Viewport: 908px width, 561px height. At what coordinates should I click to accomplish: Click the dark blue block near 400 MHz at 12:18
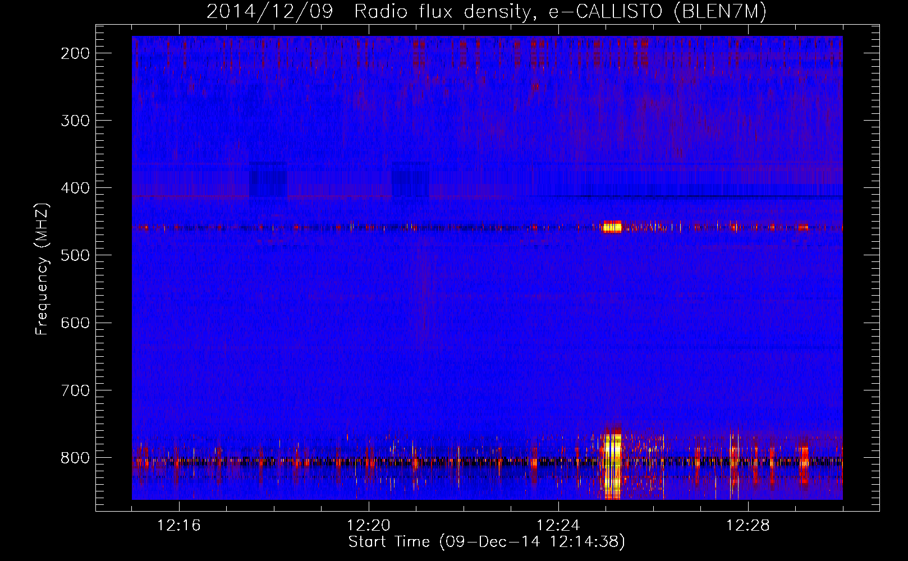[x=268, y=180]
